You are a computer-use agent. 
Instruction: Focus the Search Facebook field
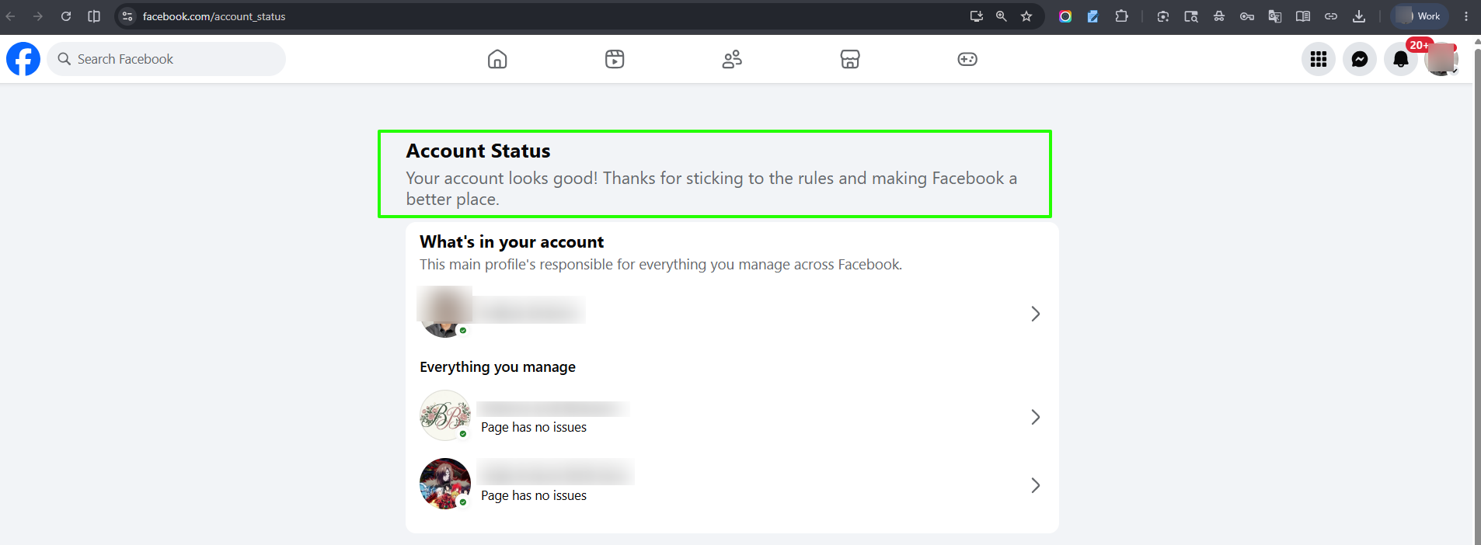point(166,59)
